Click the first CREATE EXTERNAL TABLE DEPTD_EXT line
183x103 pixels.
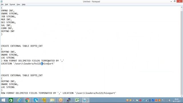22,46
